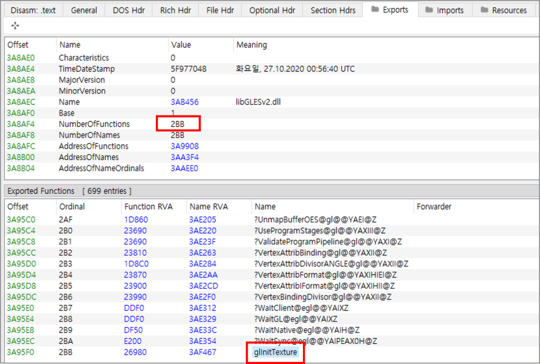Follow the Name value 3AB456 link
The height and width of the screenshot is (364, 540).
pyautogui.click(x=184, y=102)
